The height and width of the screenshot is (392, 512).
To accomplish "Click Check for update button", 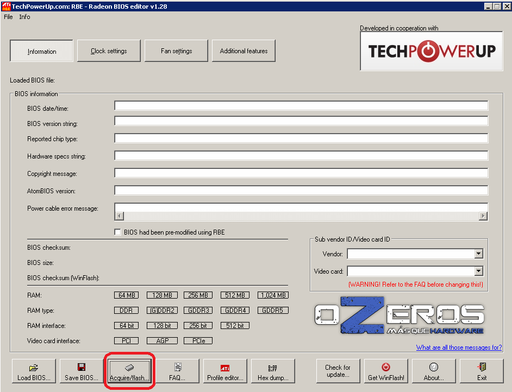I will (338, 371).
